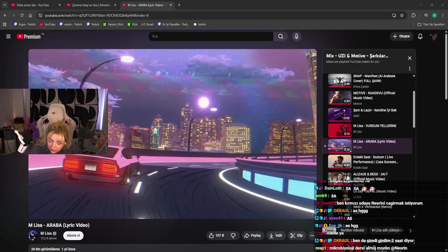The width and height of the screenshot is (448, 252).
Task: Select the current M Lisa - ARABA playlist item
Action: click(367, 146)
